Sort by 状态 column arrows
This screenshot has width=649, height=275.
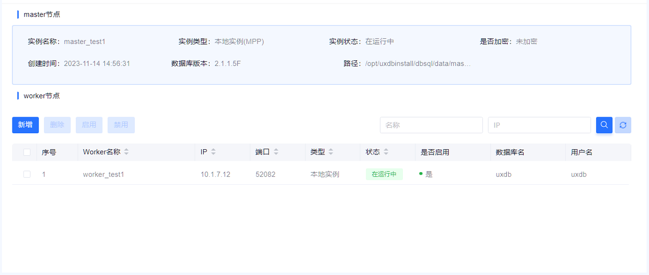click(x=386, y=152)
